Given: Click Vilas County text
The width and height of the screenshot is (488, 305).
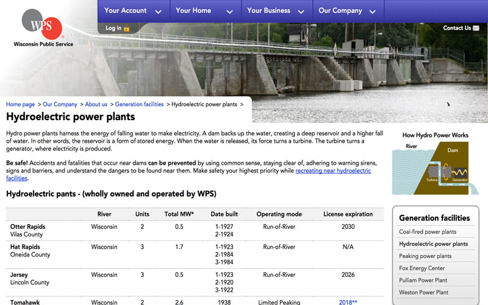Looking at the screenshot, I should 26,234.
